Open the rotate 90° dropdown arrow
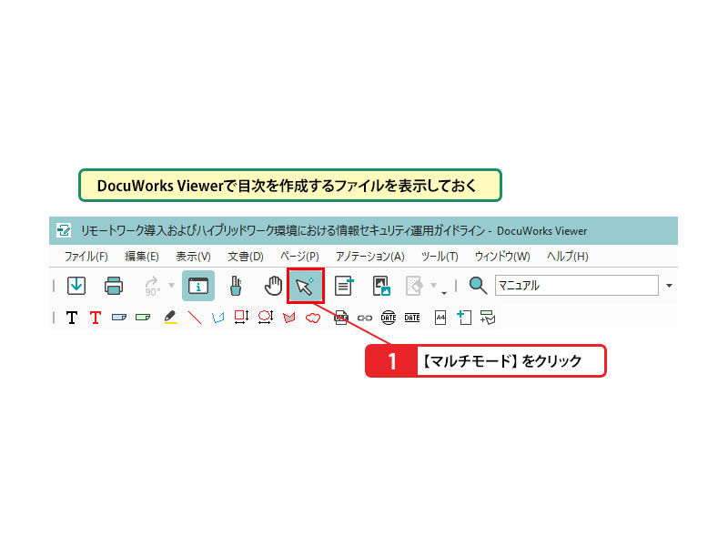The height and width of the screenshot is (546, 728). (171, 285)
